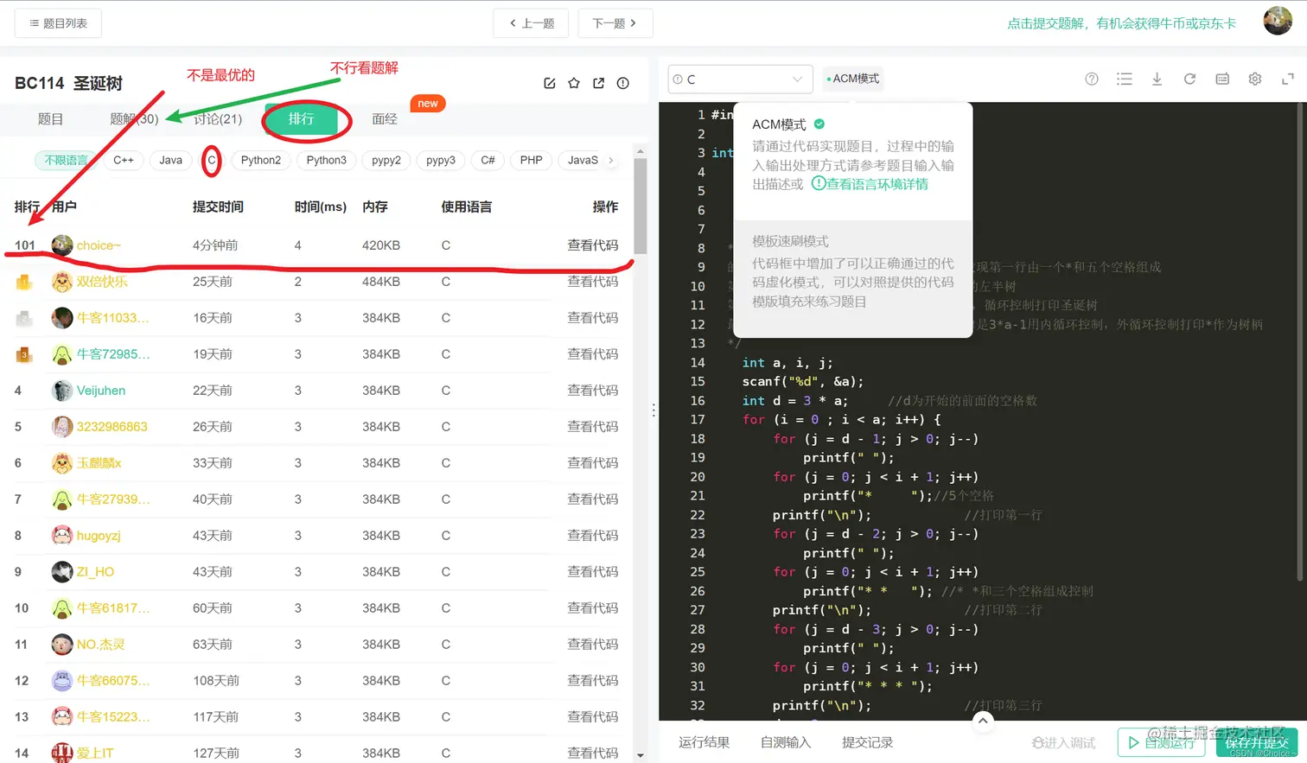This screenshot has height=763, width=1307.
Task: Open the programming language selector showing C
Action: pyautogui.click(x=739, y=79)
